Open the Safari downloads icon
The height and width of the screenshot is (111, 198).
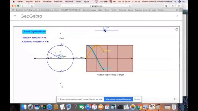(166, 6)
